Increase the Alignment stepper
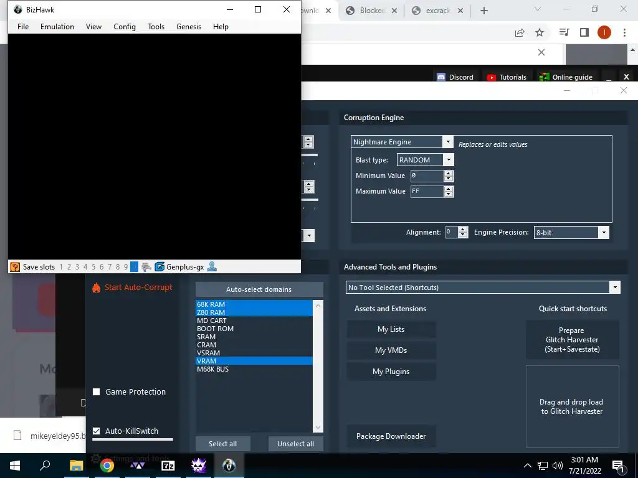 [463, 230]
